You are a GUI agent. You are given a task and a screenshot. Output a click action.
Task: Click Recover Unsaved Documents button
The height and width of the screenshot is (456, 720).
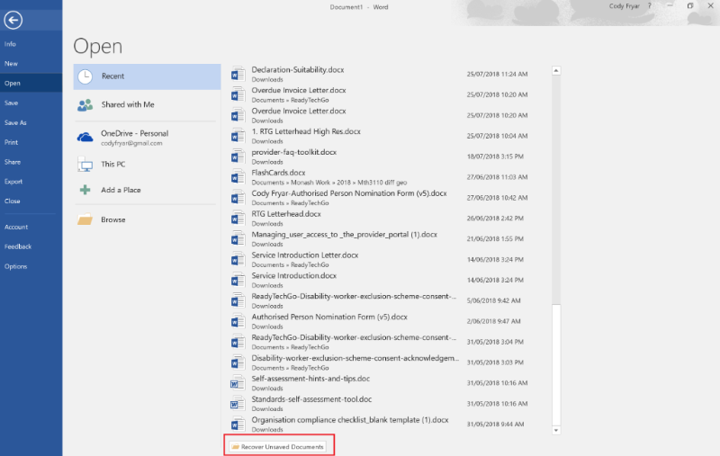coord(278,447)
